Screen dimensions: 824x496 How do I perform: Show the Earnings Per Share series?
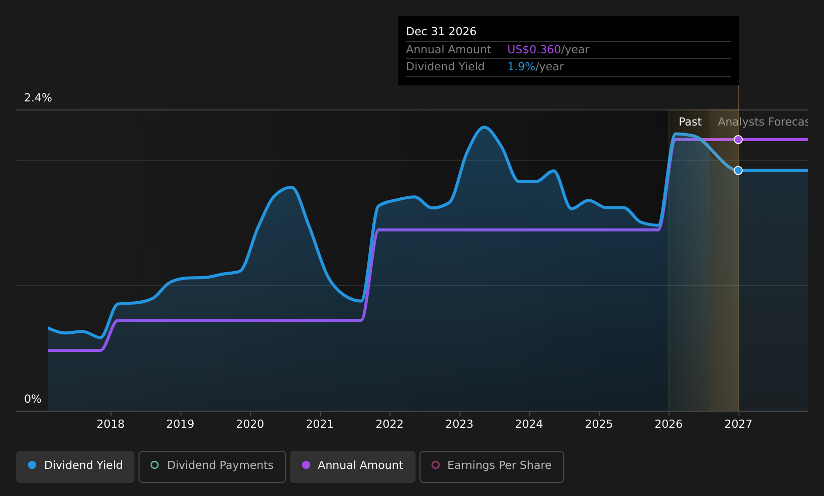tap(491, 466)
